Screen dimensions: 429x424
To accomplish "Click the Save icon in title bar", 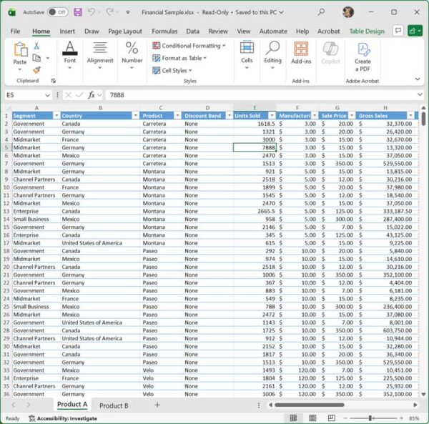I will coord(78,12).
